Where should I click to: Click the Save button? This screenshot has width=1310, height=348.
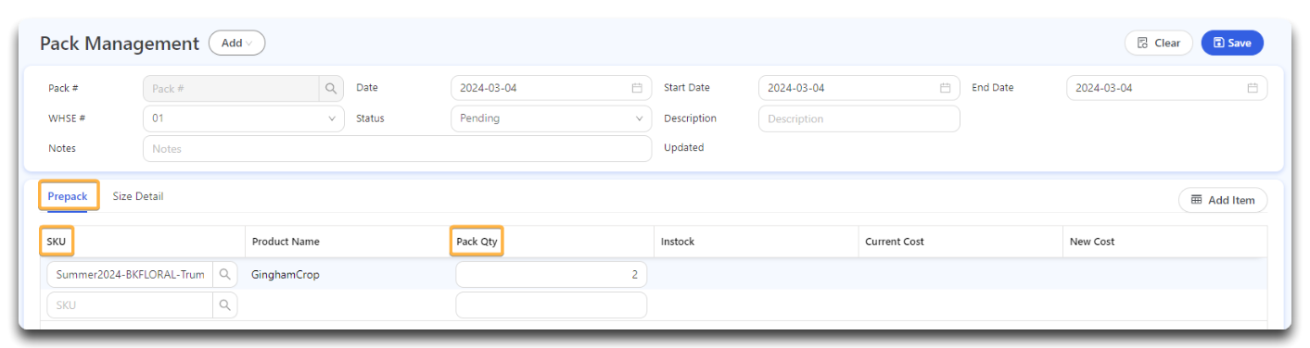(x=1232, y=43)
